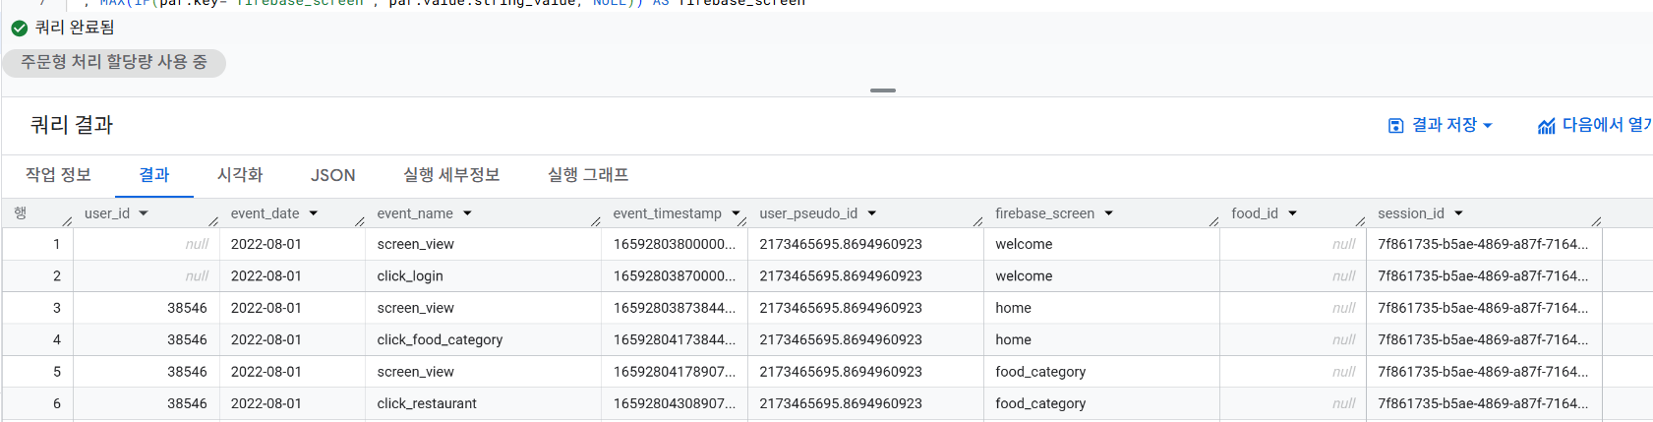The width and height of the screenshot is (1653, 422).
Task: Select the click_restaurant cell in row 6
Action: [427, 403]
